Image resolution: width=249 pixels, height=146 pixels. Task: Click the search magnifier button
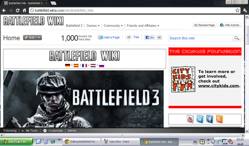(237, 38)
